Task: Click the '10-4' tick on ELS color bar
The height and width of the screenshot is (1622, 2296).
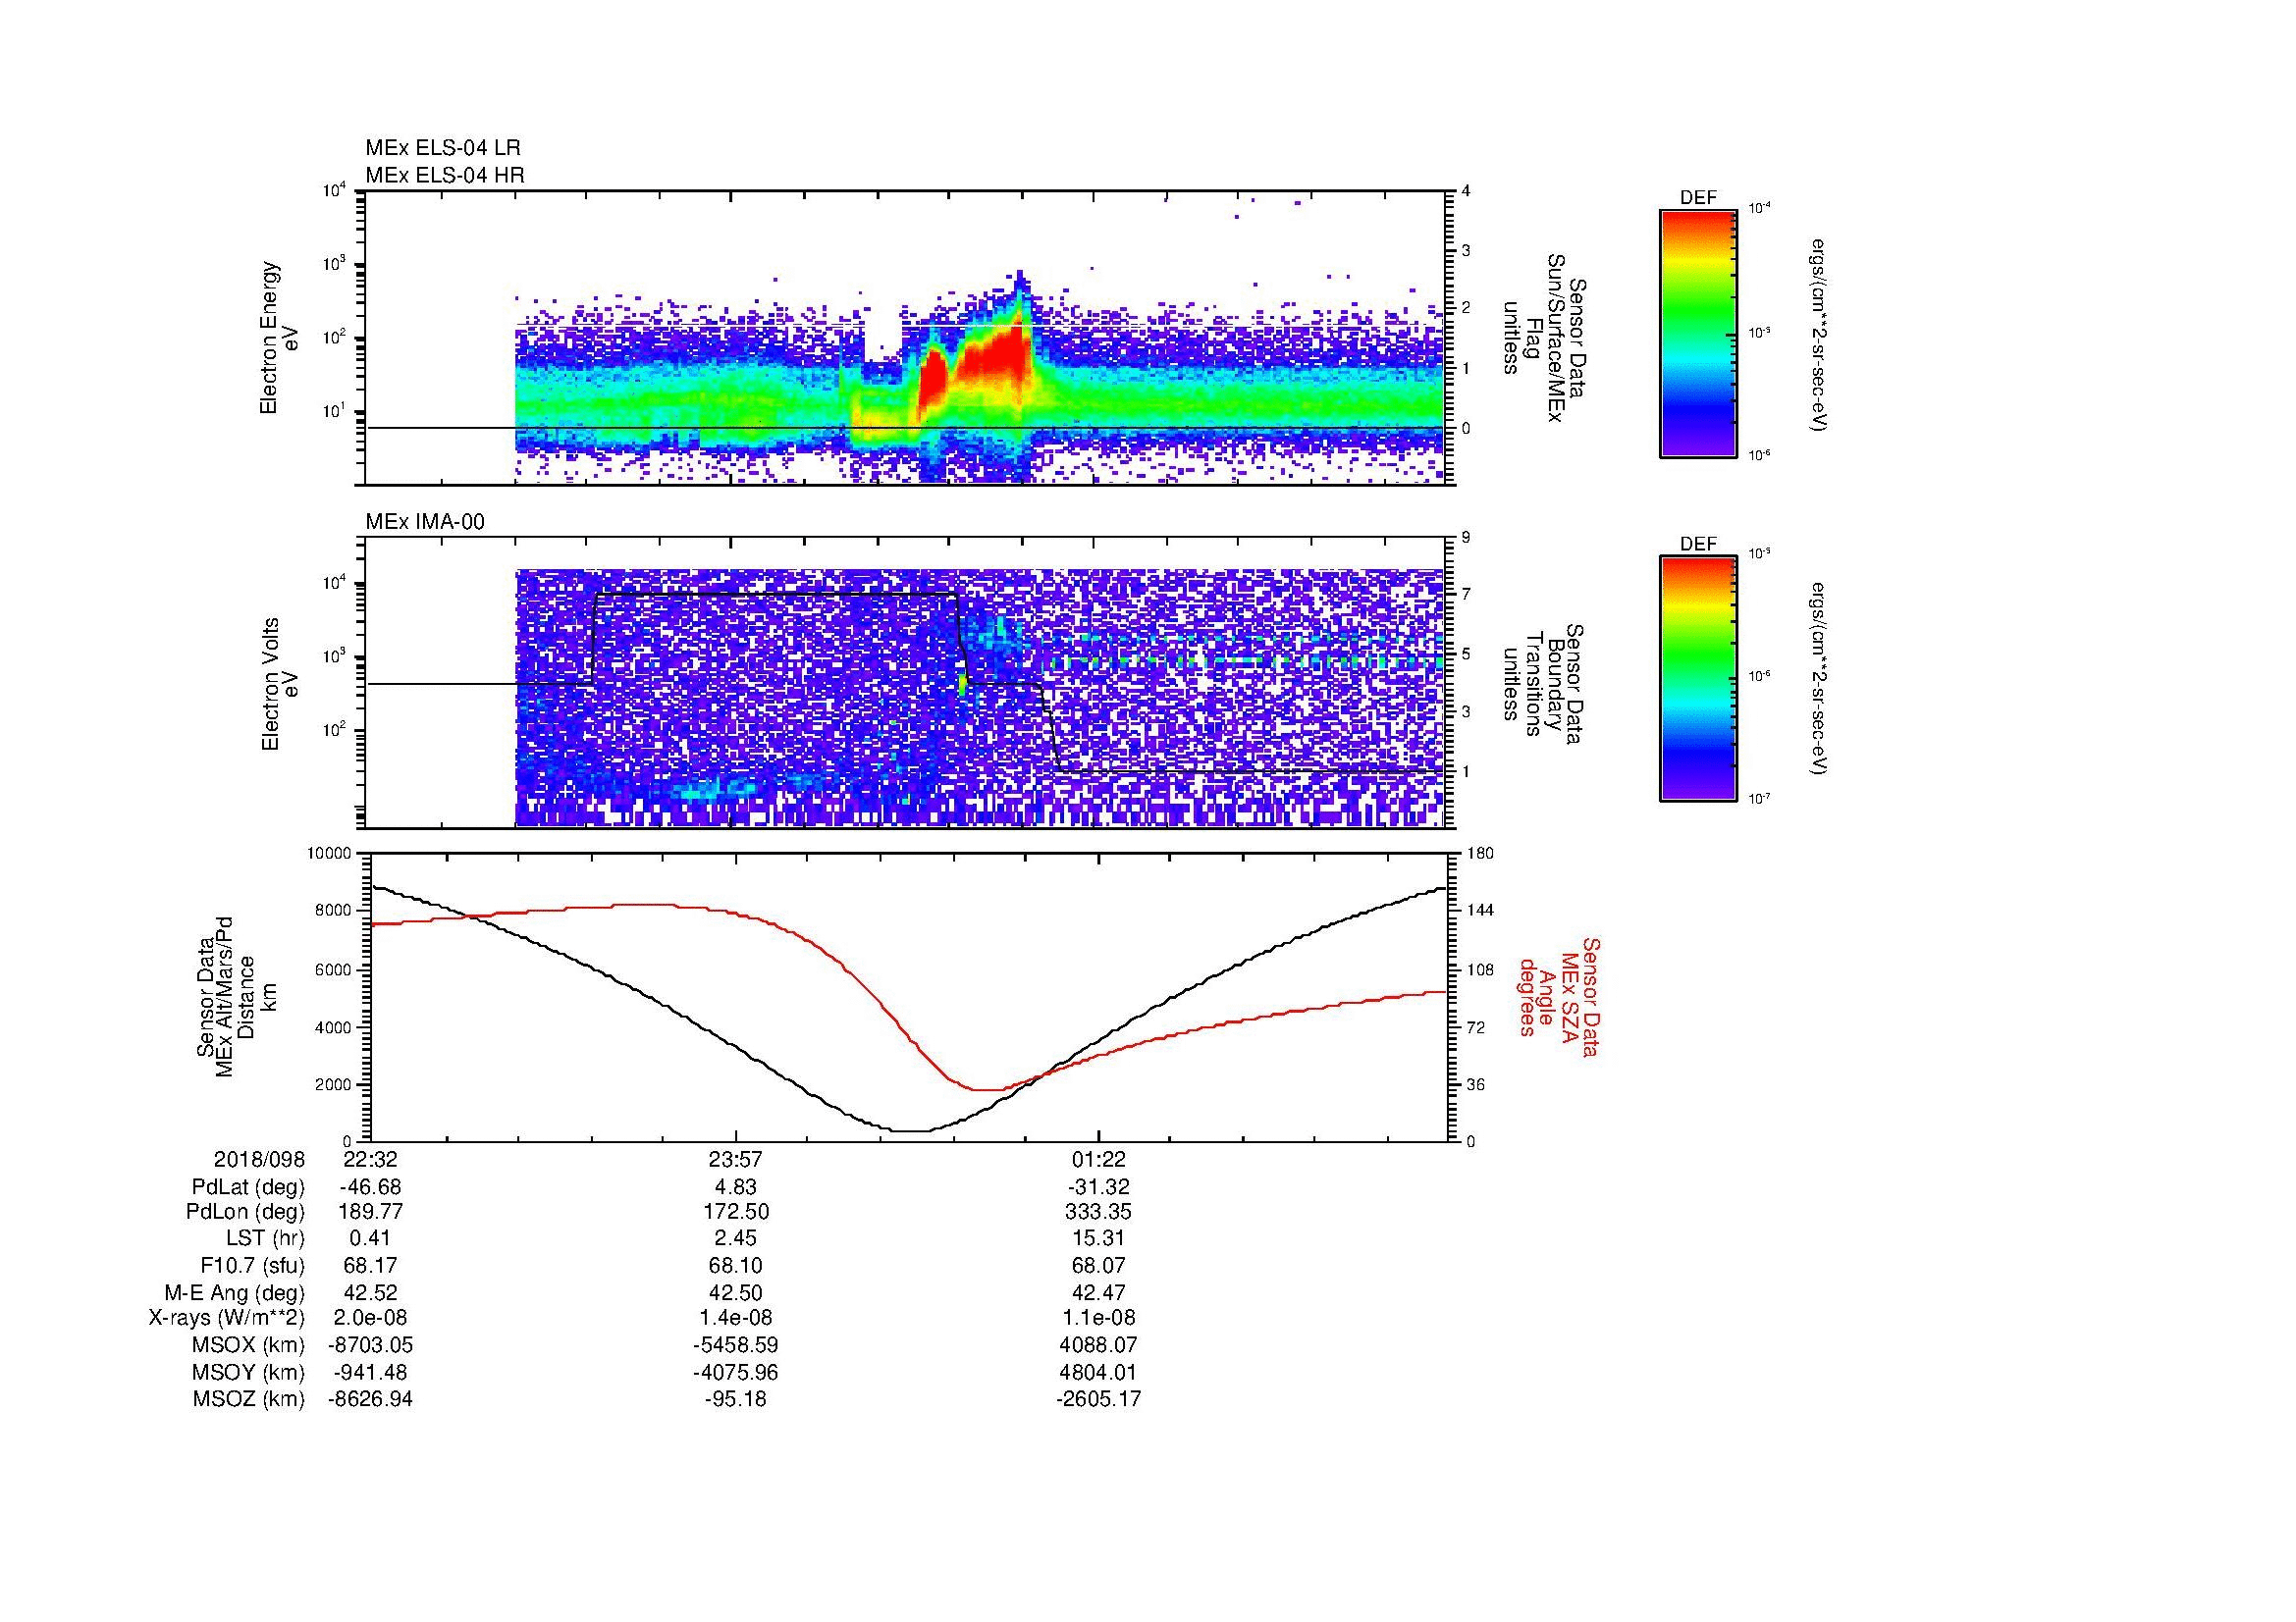Action: (1758, 209)
